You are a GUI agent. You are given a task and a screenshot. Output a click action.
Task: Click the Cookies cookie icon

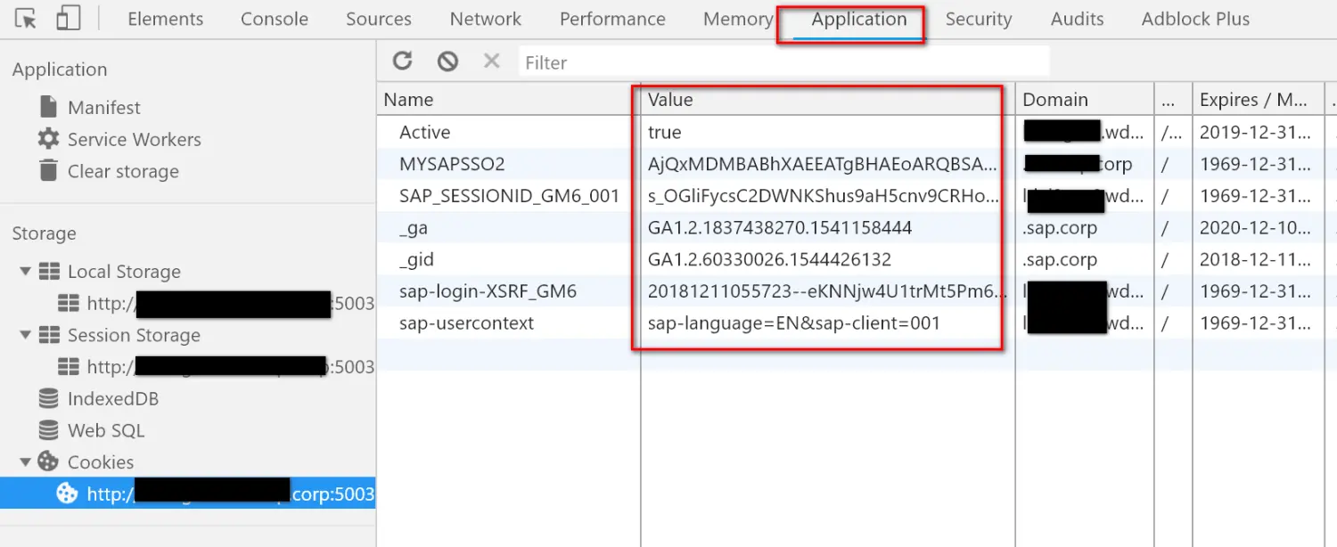pos(48,461)
